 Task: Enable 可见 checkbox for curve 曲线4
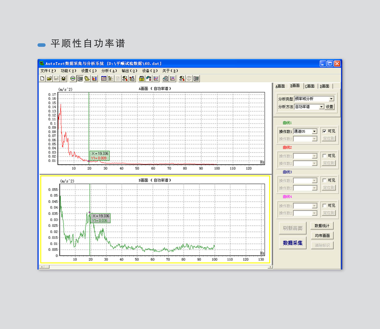[x=324, y=205]
